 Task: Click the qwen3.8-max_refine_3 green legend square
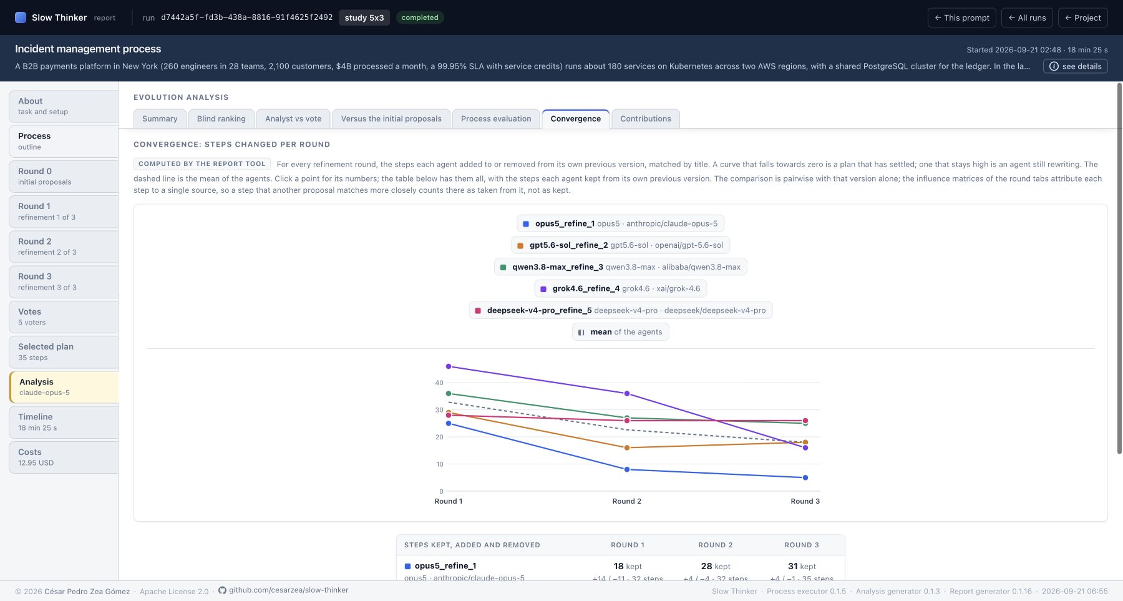[503, 267]
